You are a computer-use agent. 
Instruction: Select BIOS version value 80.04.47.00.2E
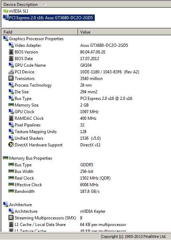click(93, 52)
